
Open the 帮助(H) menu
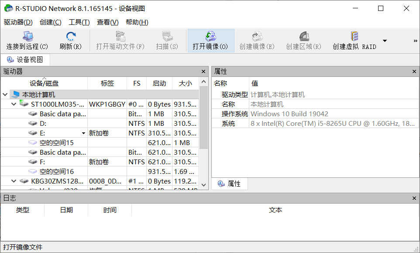click(x=137, y=22)
